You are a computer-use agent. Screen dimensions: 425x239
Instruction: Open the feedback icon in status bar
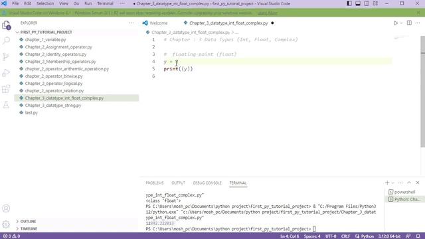tap(408, 236)
